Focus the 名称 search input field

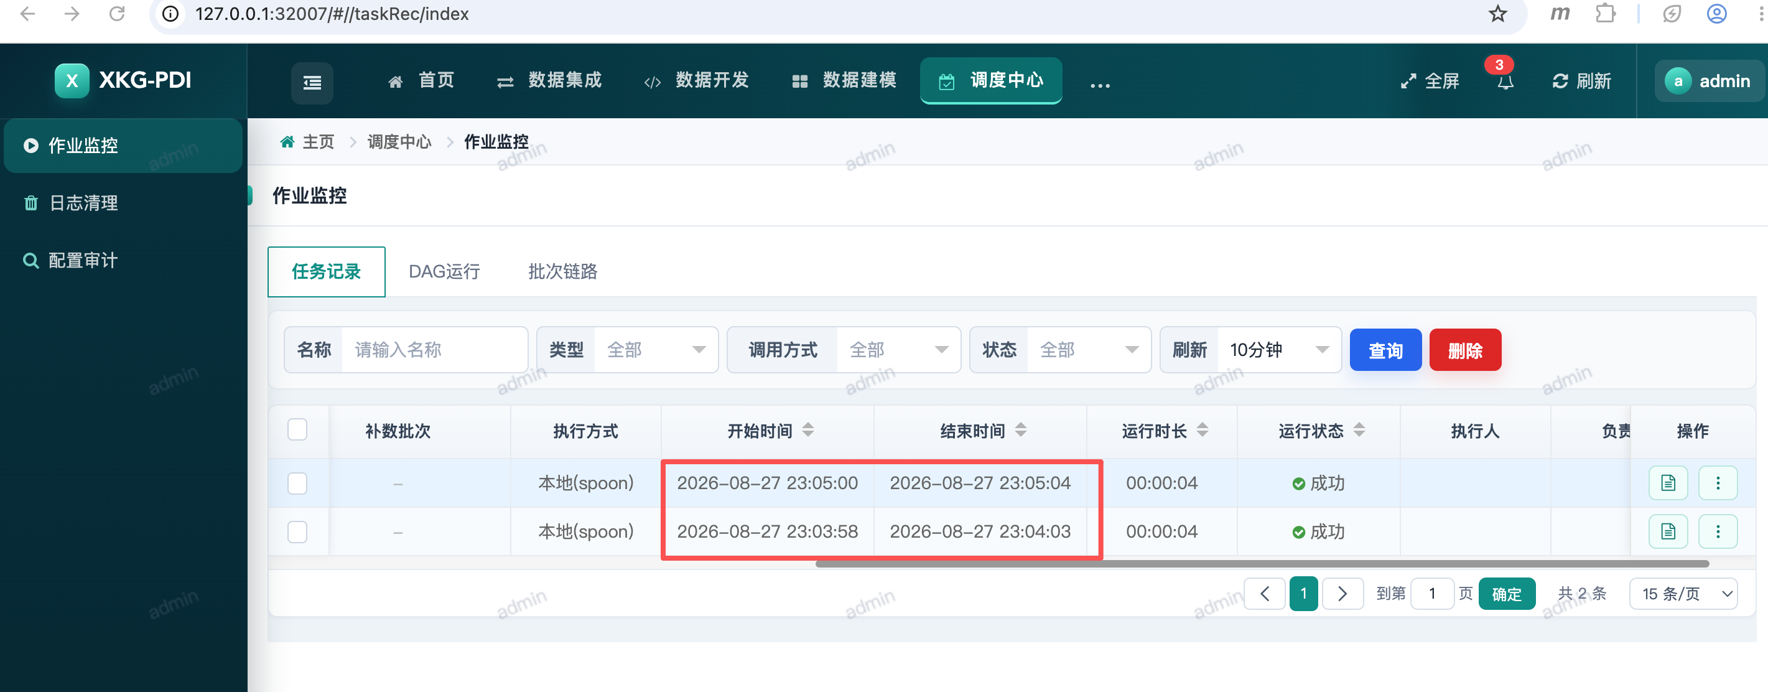point(434,350)
